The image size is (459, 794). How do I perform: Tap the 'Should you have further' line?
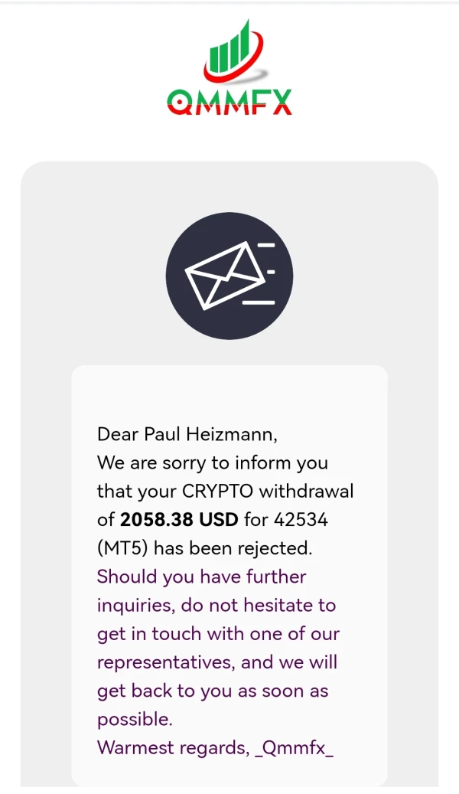(201, 577)
